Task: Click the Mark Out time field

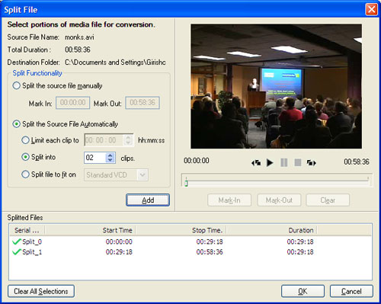Action: tap(142, 103)
